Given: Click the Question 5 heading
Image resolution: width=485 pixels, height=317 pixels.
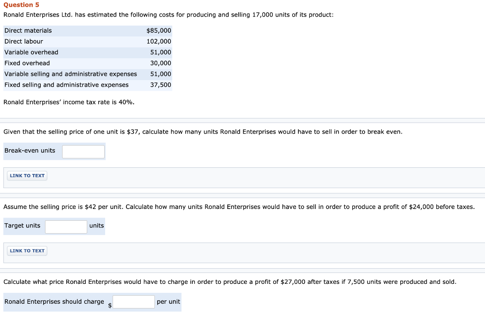Looking at the screenshot, I should point(21,5).
